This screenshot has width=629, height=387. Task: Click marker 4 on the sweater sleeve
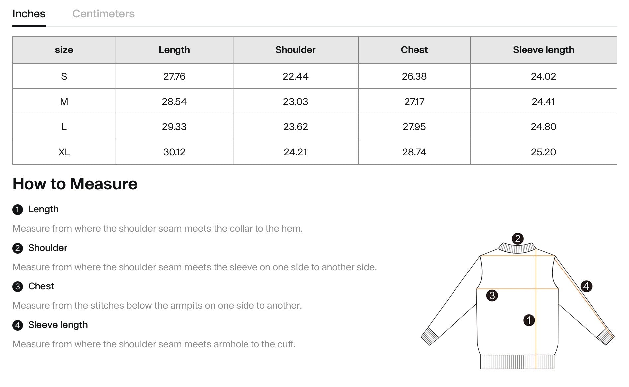(586, 286)
